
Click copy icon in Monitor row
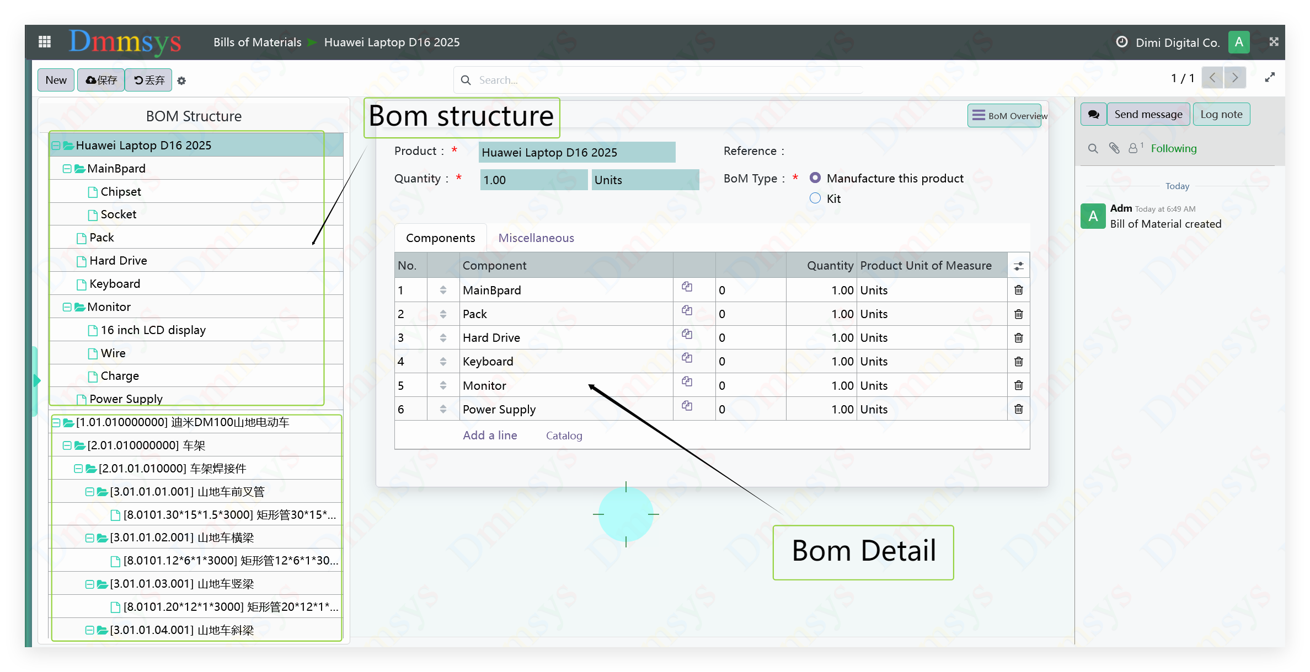(687, 381)
